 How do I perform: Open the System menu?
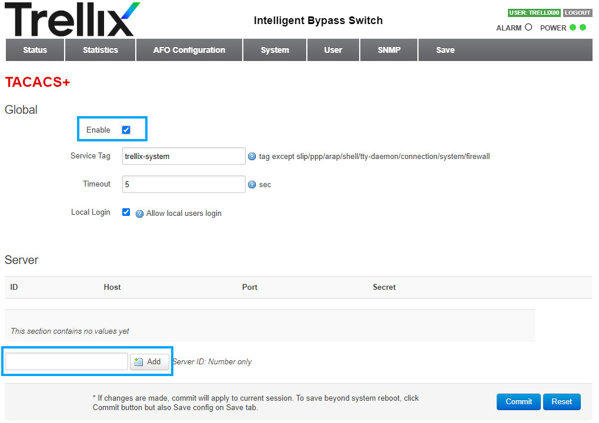(x=275, y=50)
